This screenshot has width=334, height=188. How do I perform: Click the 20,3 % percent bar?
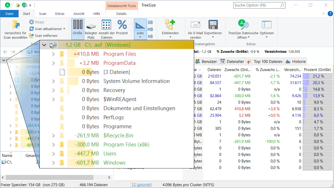318,83
